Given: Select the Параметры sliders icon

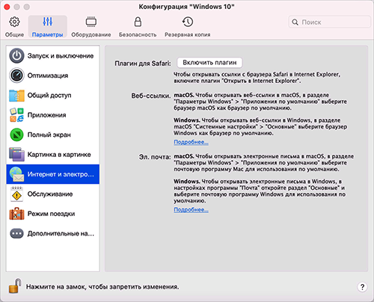Looking at the screenshot, I should coord(47,22).
